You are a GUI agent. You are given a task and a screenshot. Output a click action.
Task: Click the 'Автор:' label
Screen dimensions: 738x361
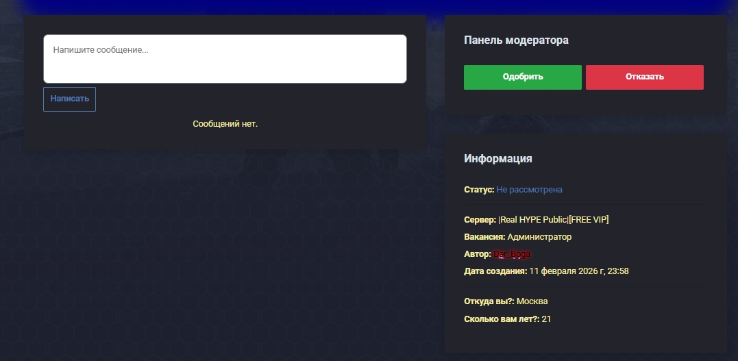[478, 254]
